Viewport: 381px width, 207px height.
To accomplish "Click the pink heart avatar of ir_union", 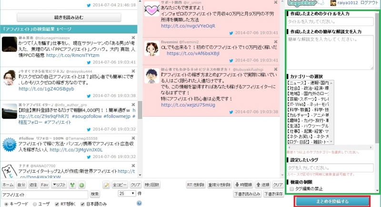I will (151, 9).
